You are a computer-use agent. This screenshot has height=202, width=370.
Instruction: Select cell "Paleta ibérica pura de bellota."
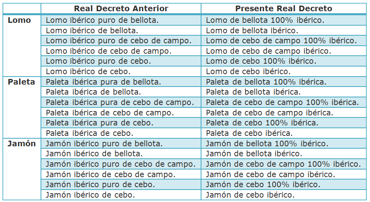(104, 82)
